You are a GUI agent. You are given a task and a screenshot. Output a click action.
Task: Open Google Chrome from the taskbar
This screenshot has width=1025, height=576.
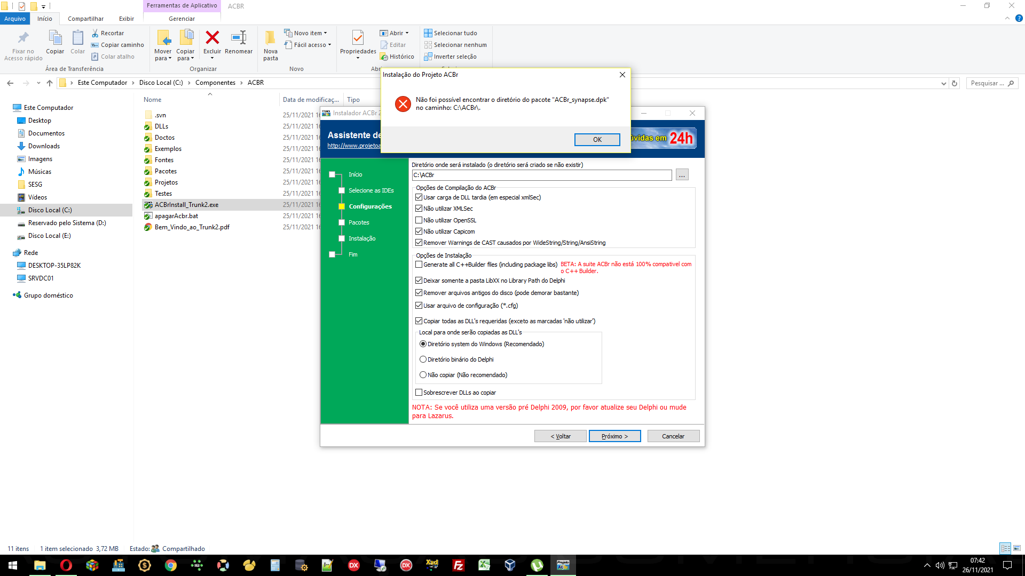(171, 565)
